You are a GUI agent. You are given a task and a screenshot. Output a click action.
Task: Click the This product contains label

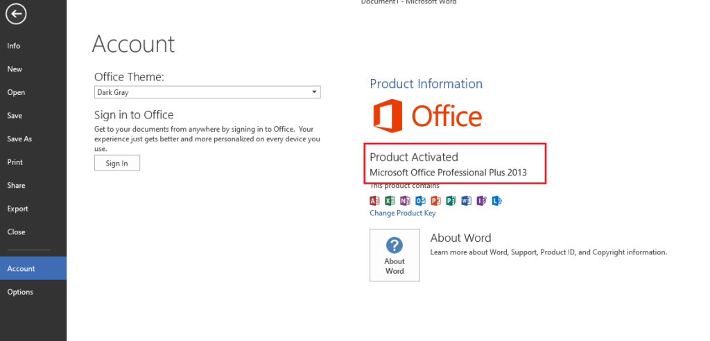(x=404, y=186)
